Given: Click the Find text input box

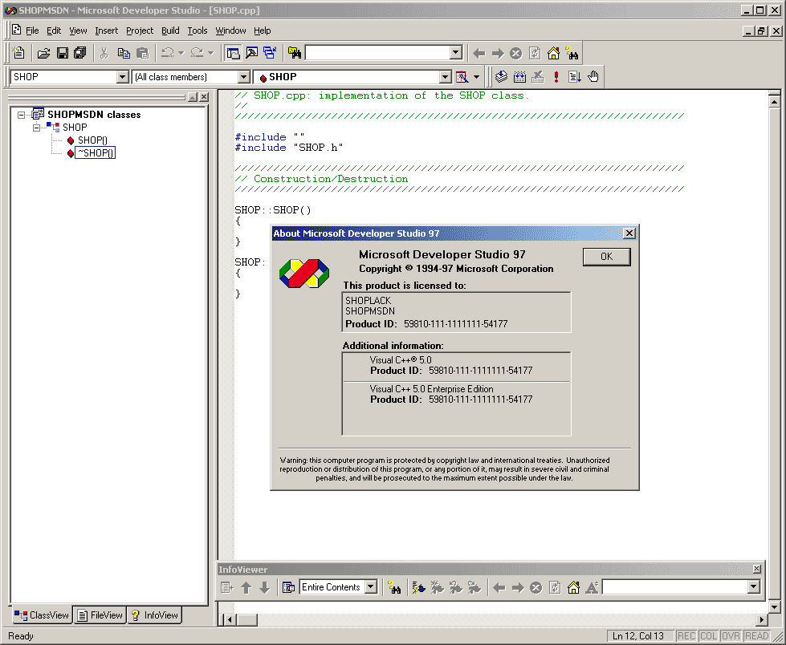Looking at the screenshot, I should click(377, 53).
